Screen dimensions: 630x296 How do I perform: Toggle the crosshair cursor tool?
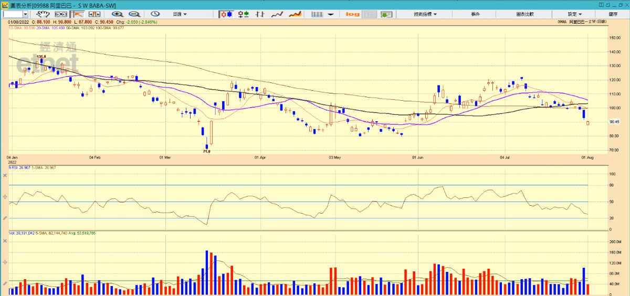click(78, 14)
